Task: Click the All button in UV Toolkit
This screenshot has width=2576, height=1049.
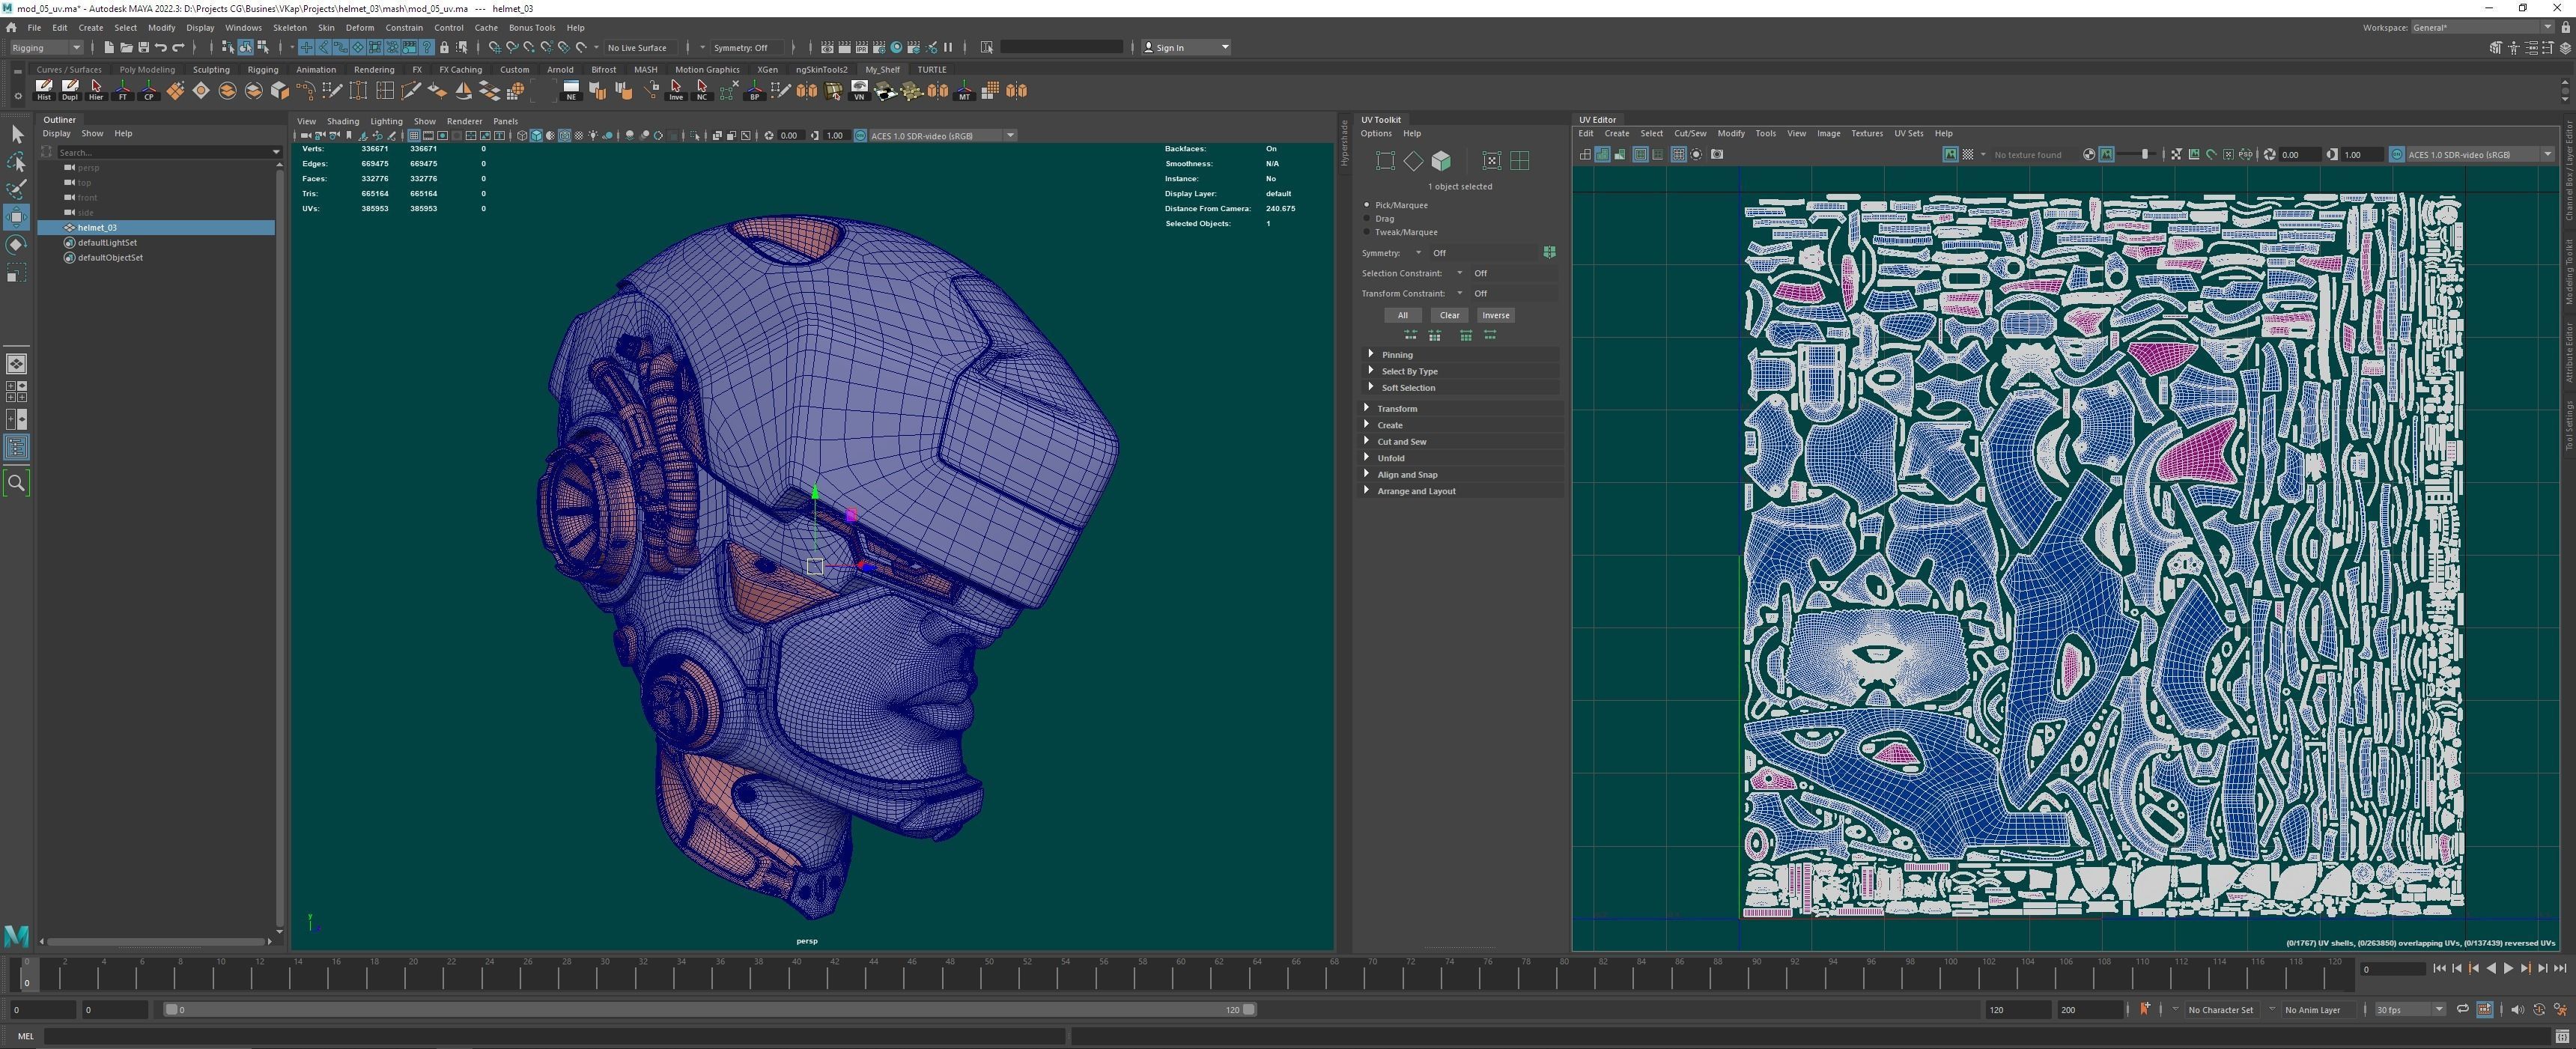Action: (x=1402, y=315)
